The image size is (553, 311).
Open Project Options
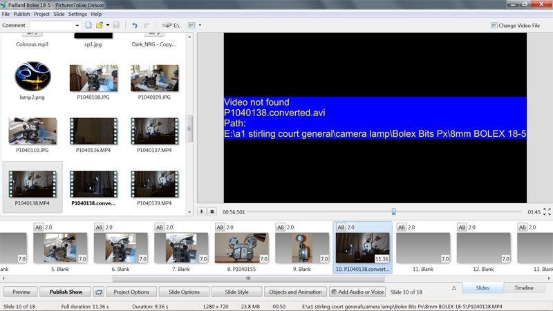(x=131, y=292)
